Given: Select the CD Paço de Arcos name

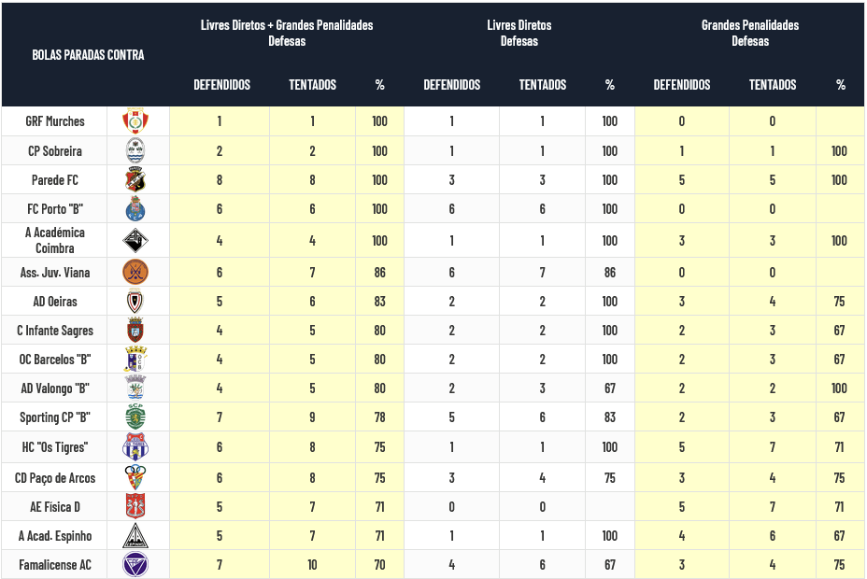Looking at the screenshot, I should (55, 477).
